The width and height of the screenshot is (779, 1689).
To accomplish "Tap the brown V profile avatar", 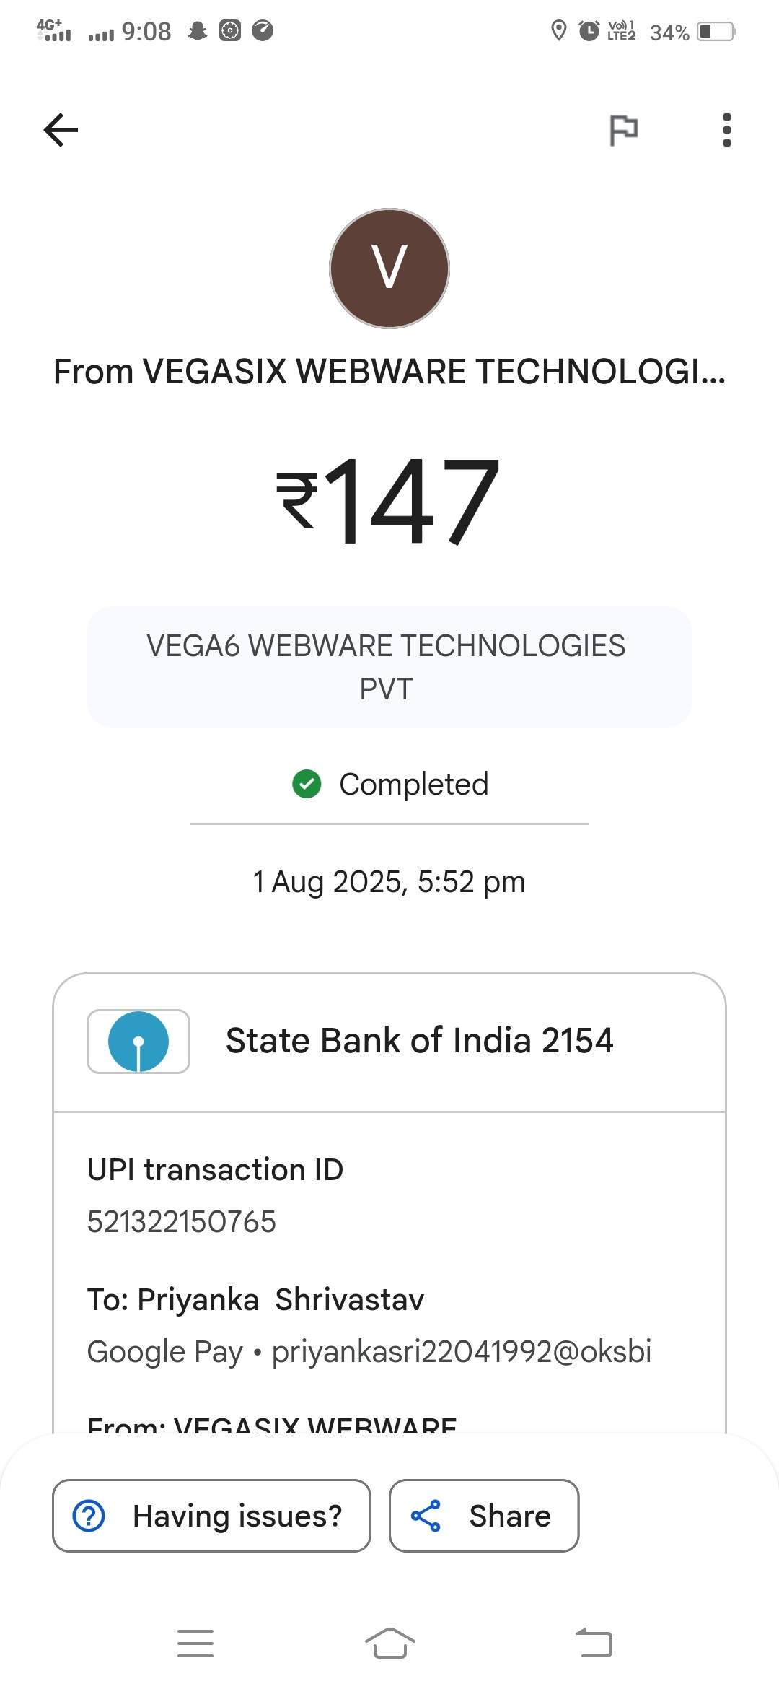I will pyautogui.click(x=389, y=269).
